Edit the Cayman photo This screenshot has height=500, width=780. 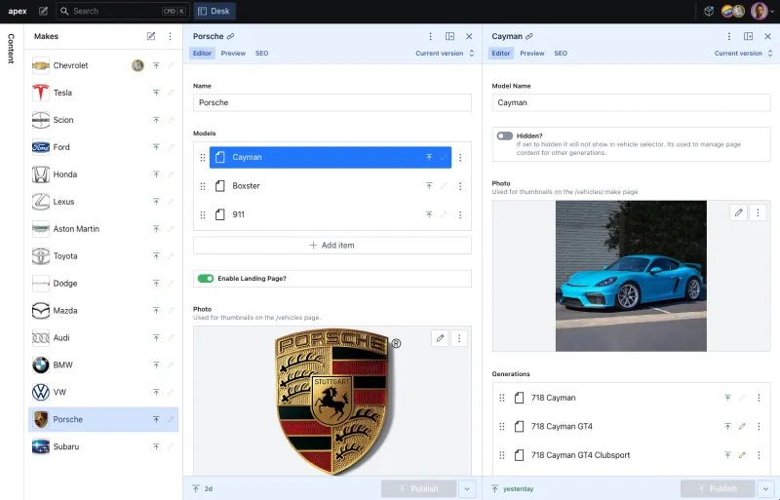point(739,212)
